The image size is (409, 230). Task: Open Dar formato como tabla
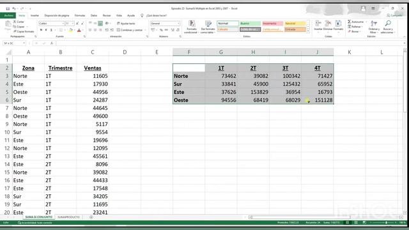coord(208,27)
